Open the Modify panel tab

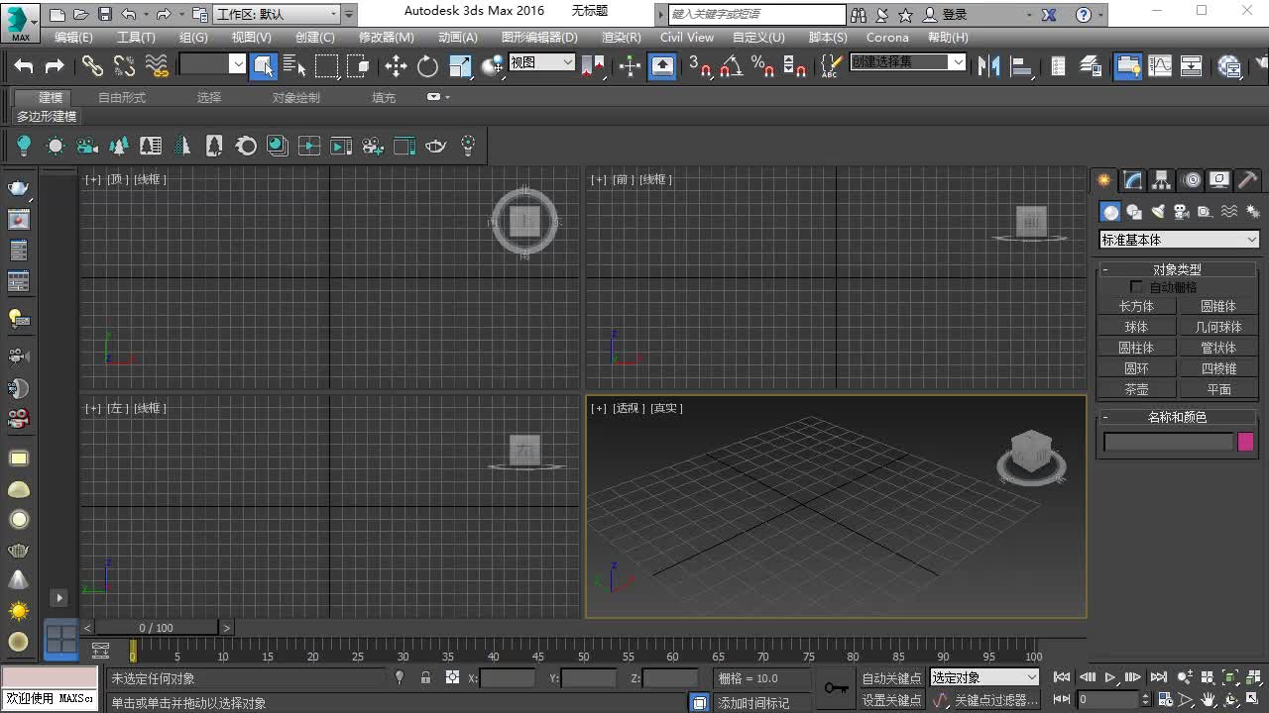click(1132, 180)
